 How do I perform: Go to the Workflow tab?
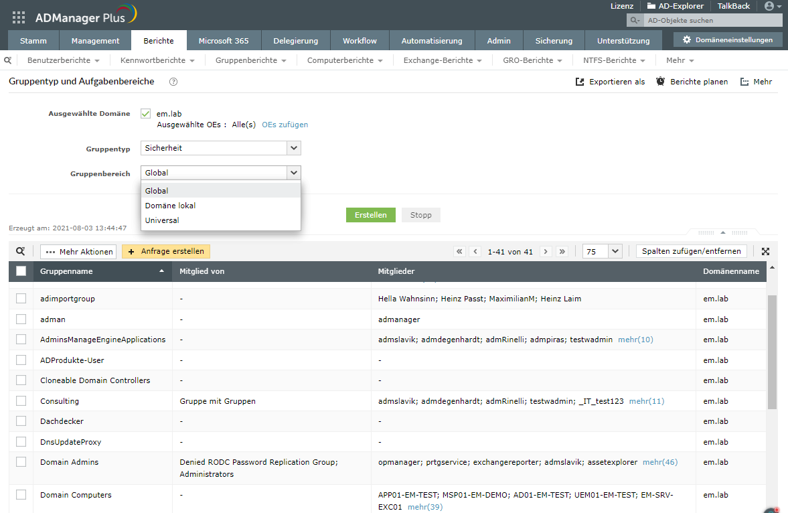click(x=360, y=40)
